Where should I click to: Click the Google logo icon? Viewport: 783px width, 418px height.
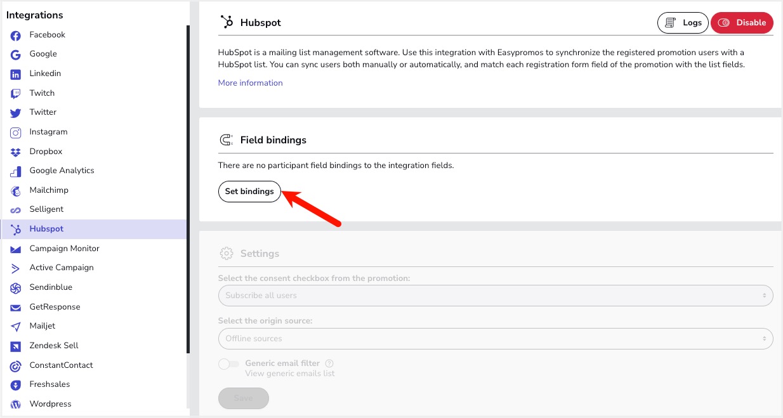click(x=16, y=55)
